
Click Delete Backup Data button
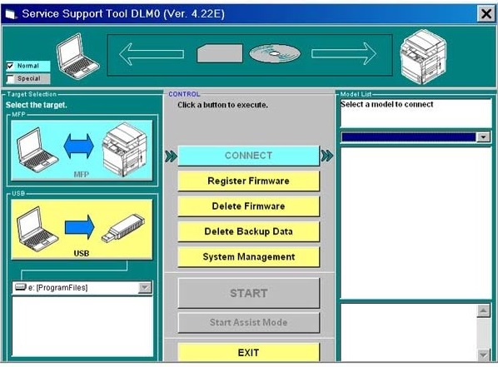[249, 231]
